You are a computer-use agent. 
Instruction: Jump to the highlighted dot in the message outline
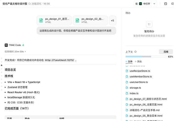tap(2, 65)
